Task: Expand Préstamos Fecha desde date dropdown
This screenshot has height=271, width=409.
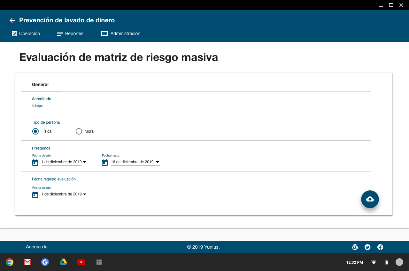Action: pyautogui.click(x=85, y=162)
